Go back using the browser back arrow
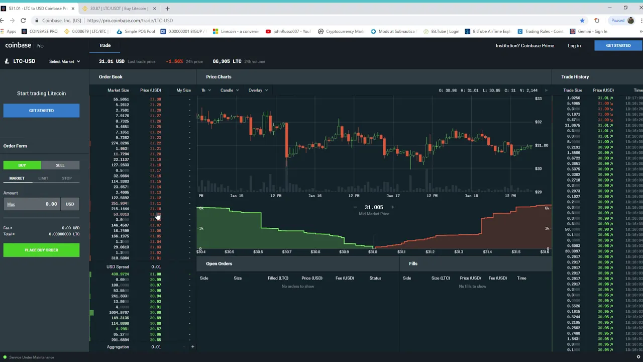This screenshot has height=362, width=643. coord(3,21)
